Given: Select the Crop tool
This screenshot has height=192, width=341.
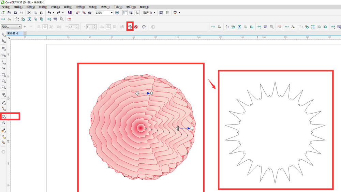Looking at the screenshot, I should click(3, 48).
